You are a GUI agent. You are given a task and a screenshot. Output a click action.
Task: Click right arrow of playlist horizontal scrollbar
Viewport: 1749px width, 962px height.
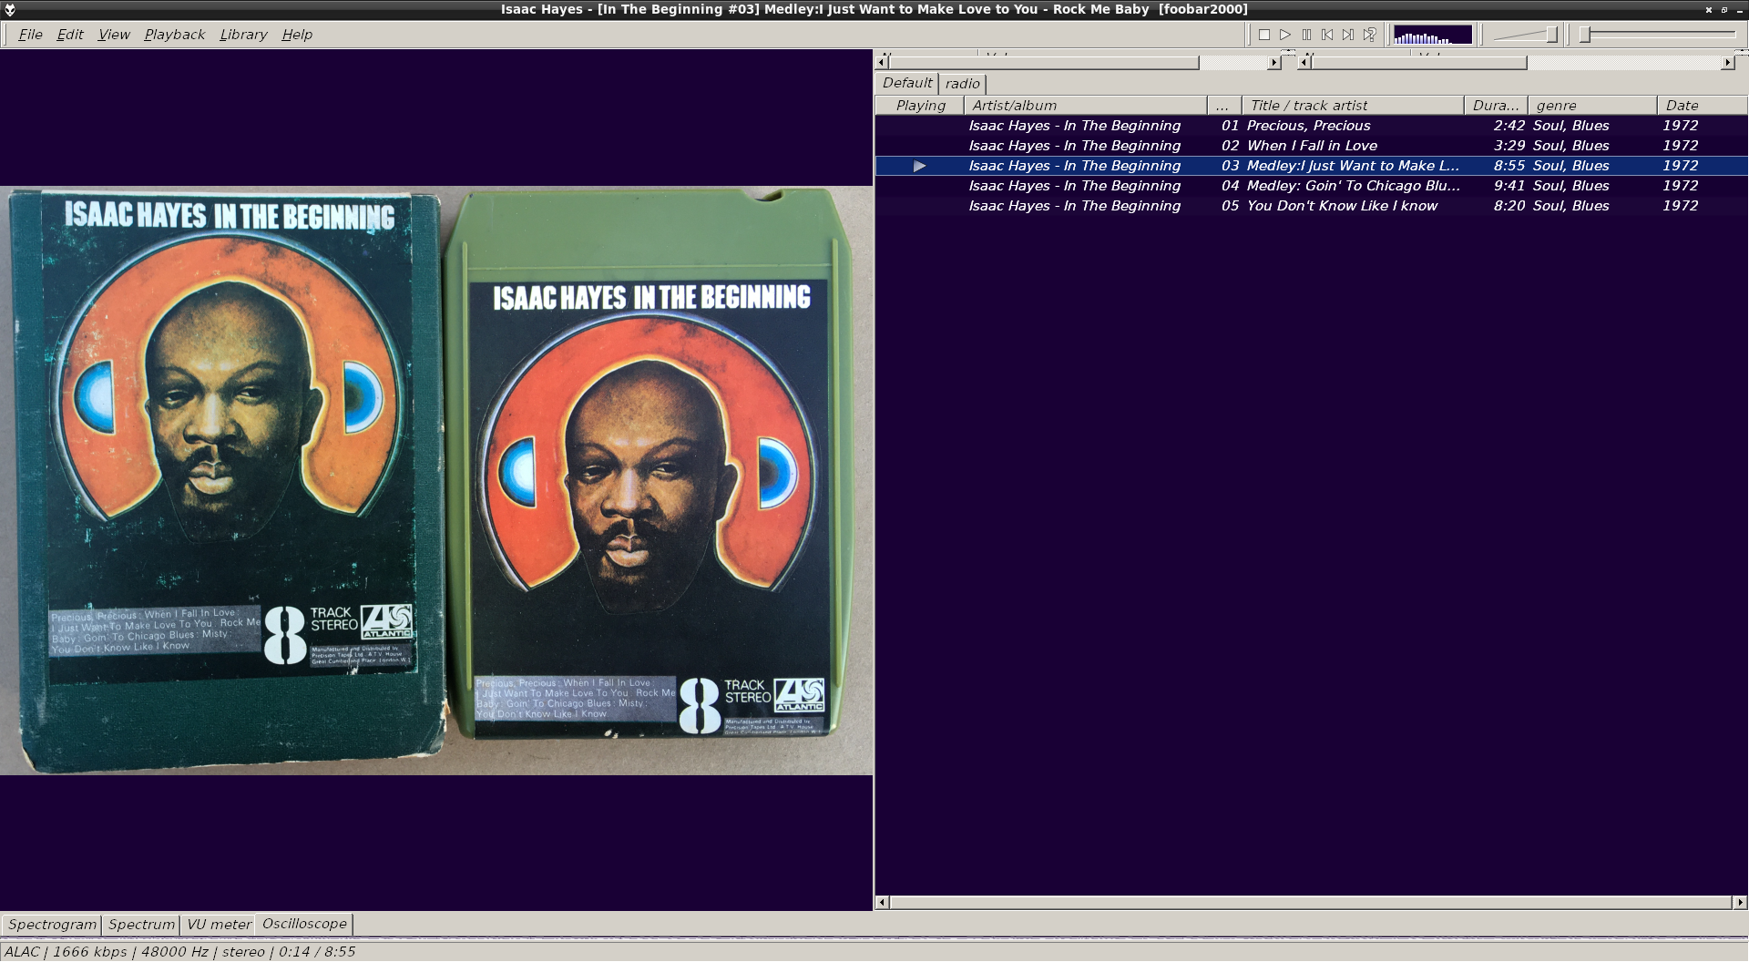tap(1740, 903)
